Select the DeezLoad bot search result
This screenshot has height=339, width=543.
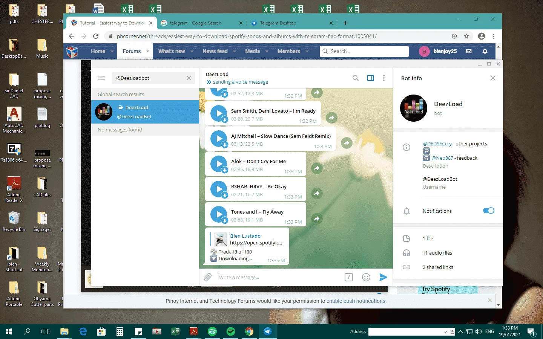coord(145,112)
